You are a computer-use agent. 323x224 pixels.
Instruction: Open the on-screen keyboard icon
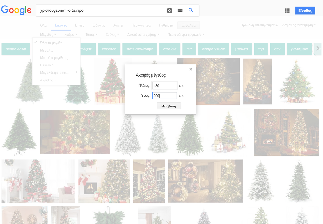coord(180,10)
